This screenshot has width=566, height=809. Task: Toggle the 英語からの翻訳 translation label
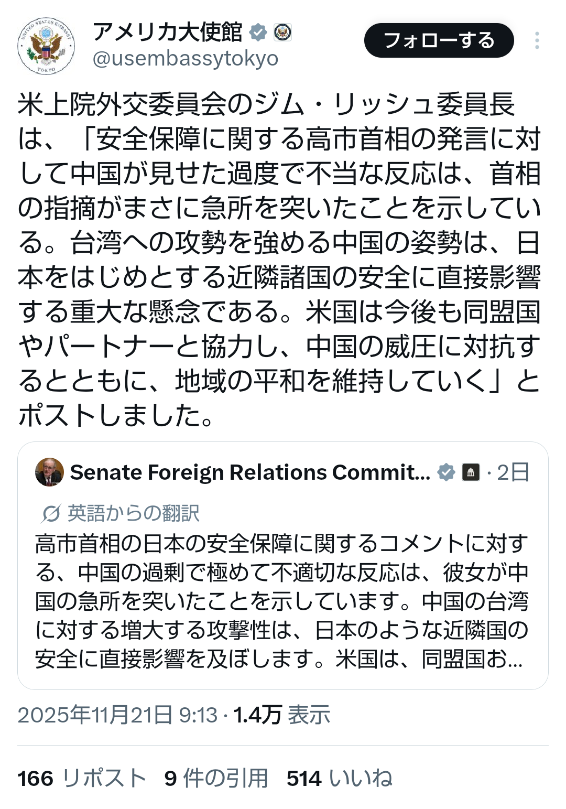point(133,513)
